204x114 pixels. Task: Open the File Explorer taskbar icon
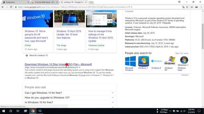pyautogui.click(x=25, y=111)
